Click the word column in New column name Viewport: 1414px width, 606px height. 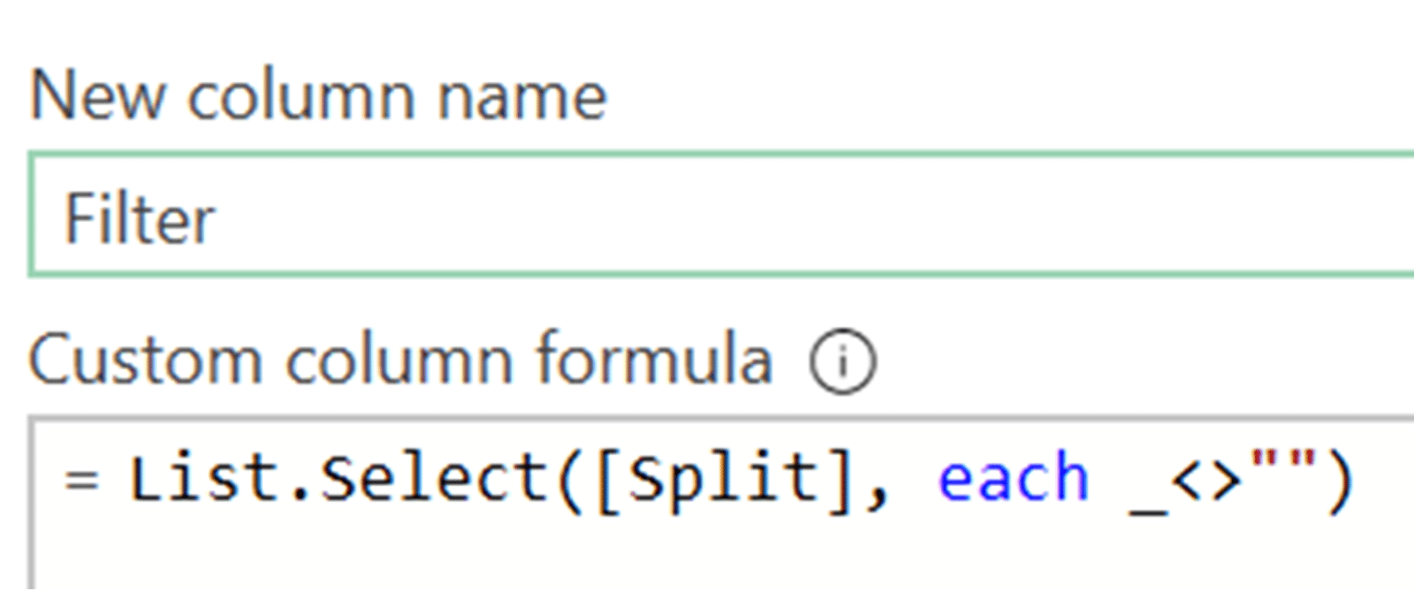(301, 95)
